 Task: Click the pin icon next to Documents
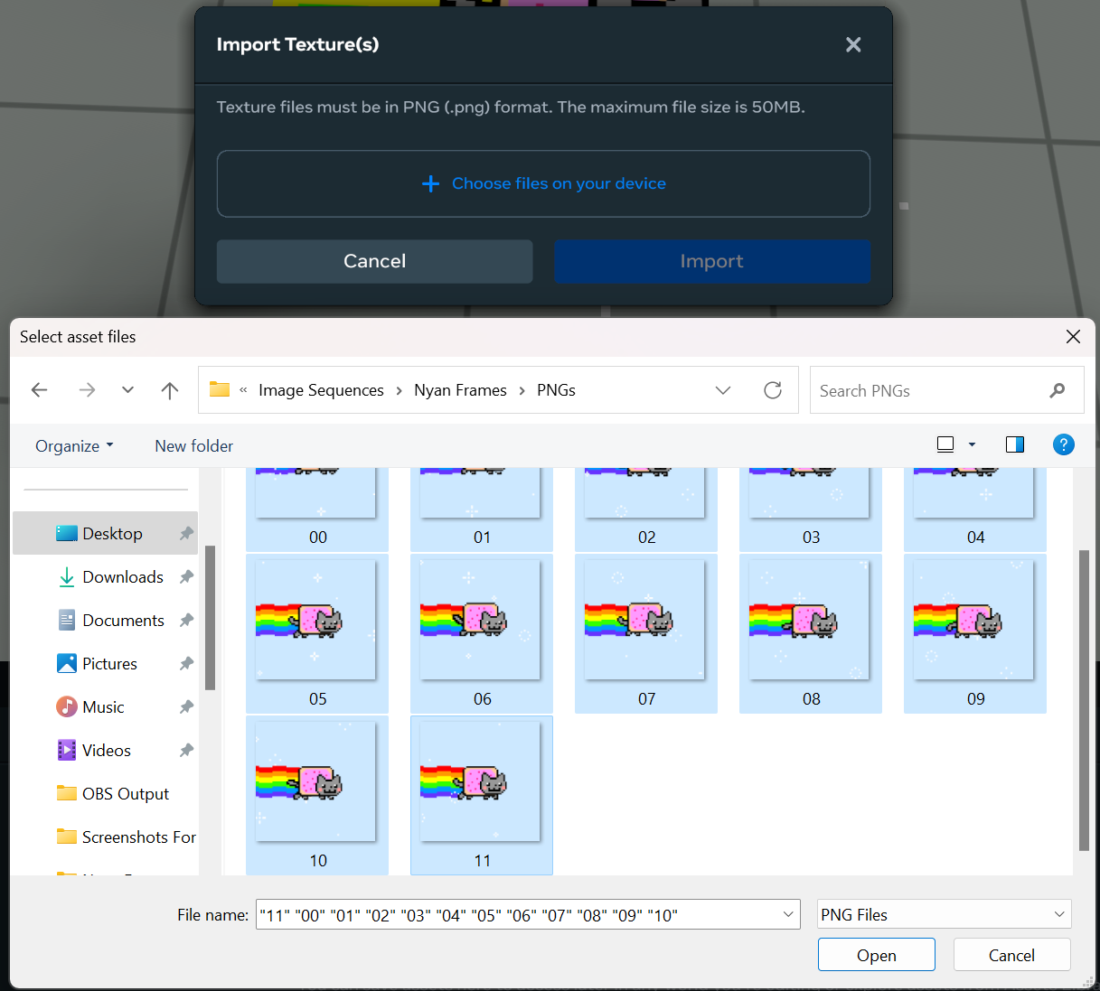pyautogui.click(x=186, y=620)
